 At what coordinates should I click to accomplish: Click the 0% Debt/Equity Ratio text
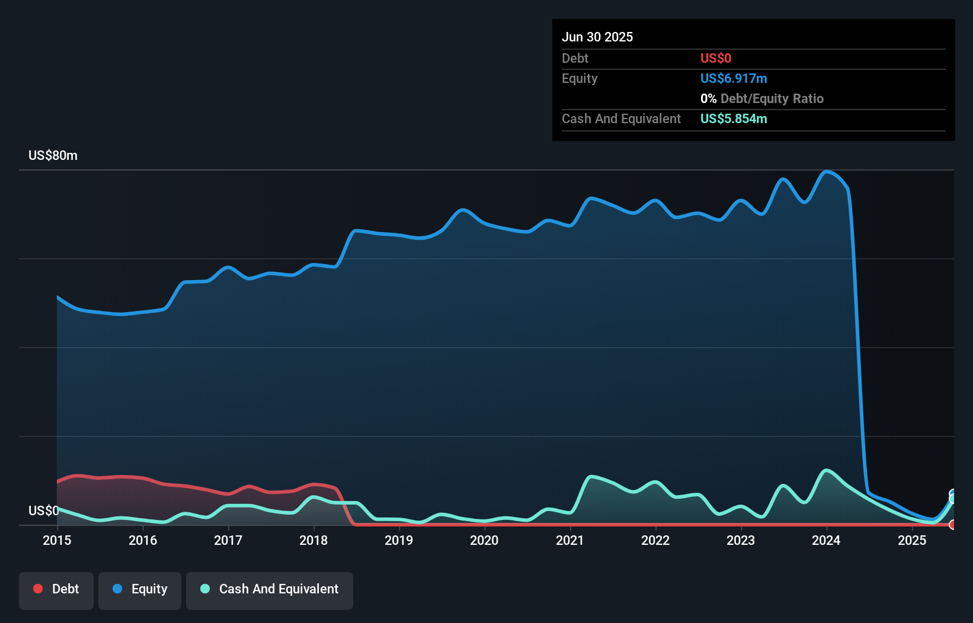pos(762,98)
